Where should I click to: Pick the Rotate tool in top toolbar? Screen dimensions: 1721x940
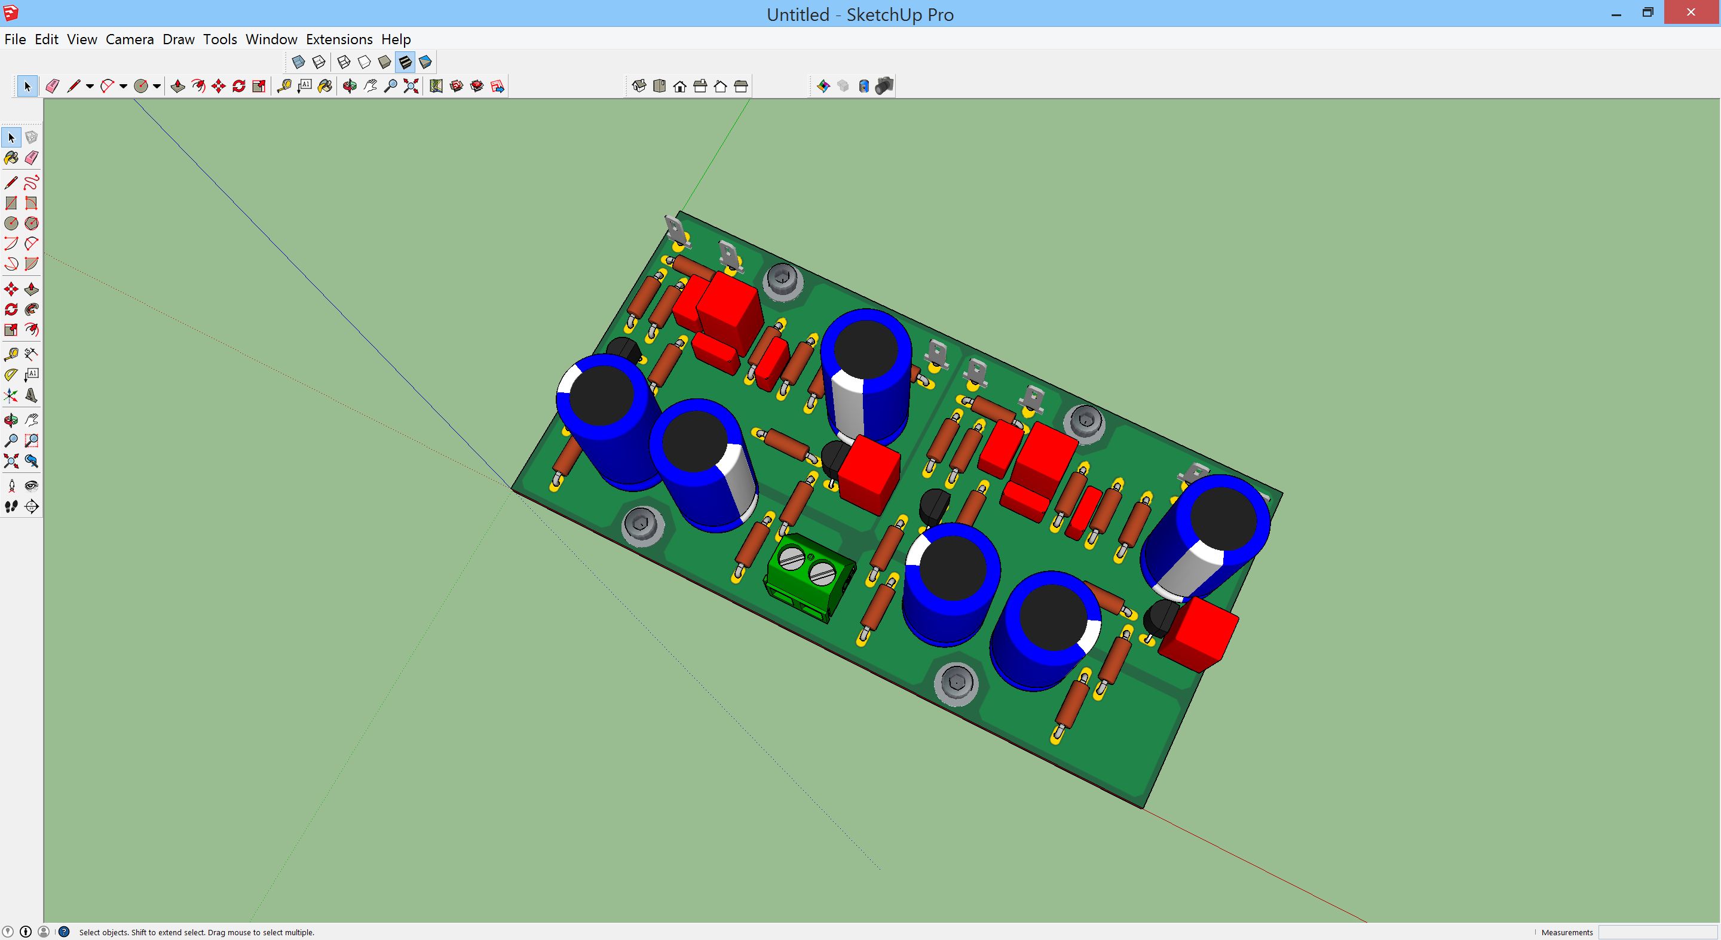pos(238,86)
